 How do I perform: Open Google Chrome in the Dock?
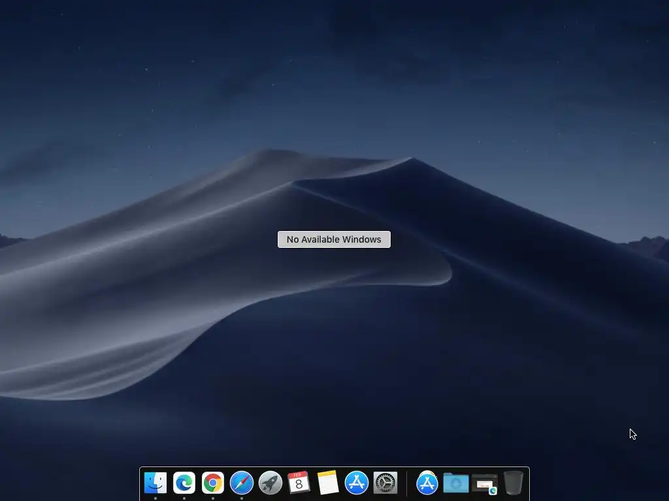pos(213,483)
